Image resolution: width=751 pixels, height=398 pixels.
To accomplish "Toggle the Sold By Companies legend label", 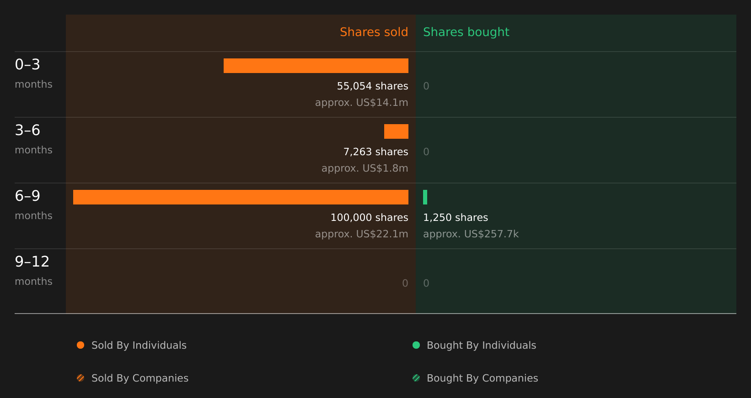I will [140, 378].
